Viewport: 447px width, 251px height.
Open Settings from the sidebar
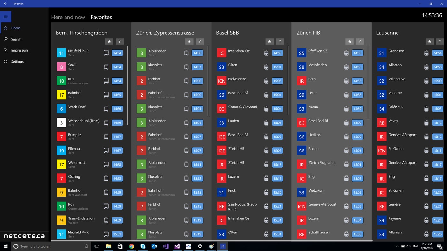5,61
